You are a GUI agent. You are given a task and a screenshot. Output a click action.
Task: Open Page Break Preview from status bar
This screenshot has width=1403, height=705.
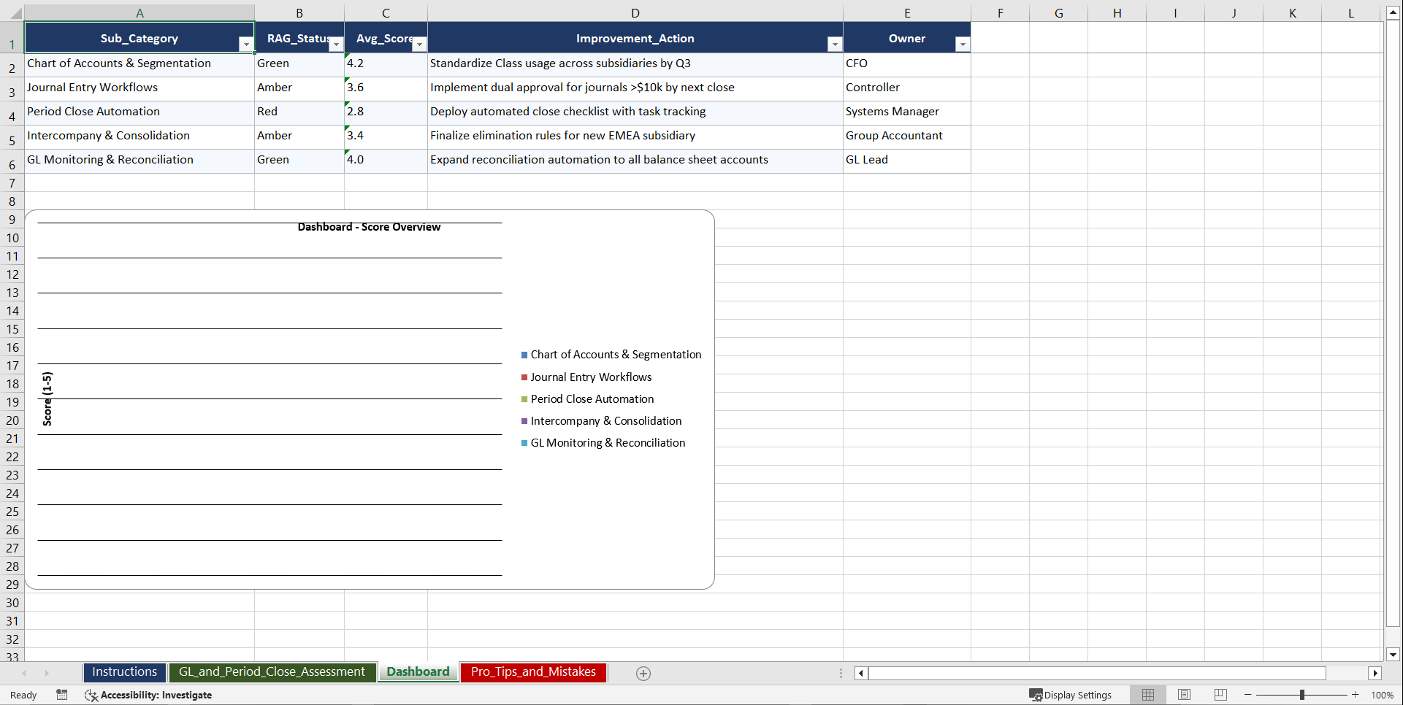[1220, 695]
